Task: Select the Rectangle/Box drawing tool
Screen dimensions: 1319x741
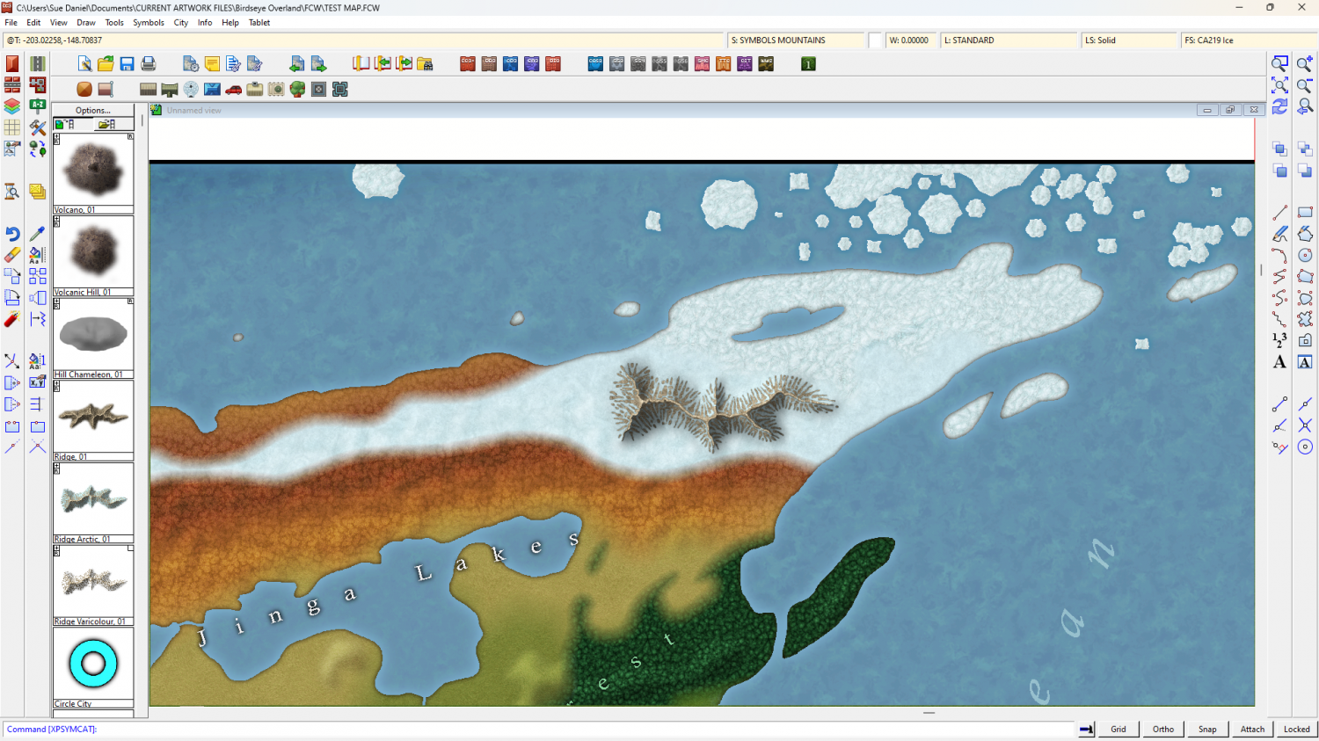Action: coord(1305,213)
